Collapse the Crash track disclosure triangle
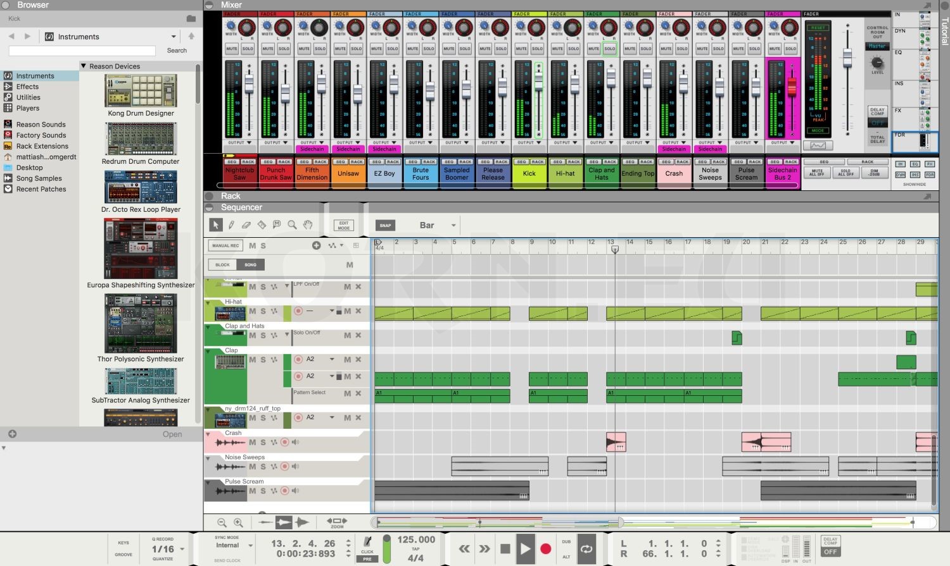 (x=209, y=433)
